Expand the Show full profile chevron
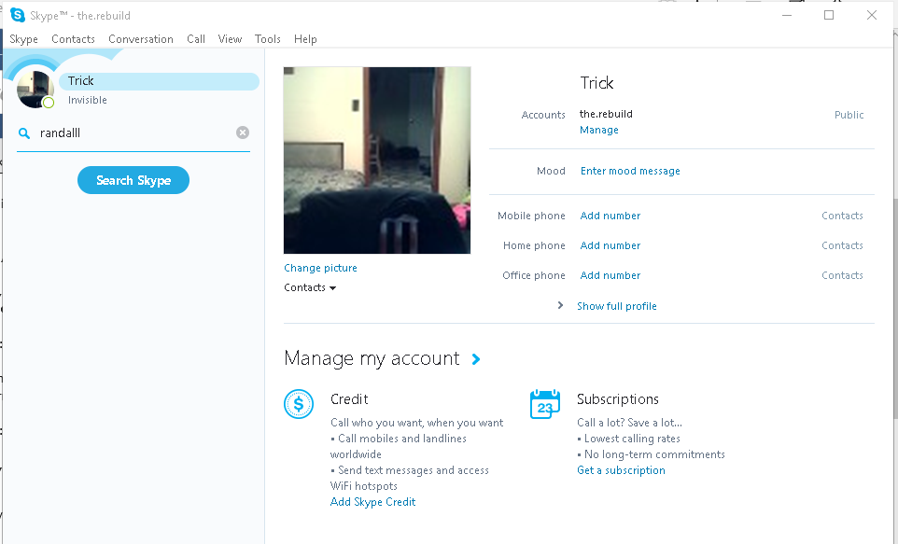This screenshot has width=898, height=544. coord(561,305)
